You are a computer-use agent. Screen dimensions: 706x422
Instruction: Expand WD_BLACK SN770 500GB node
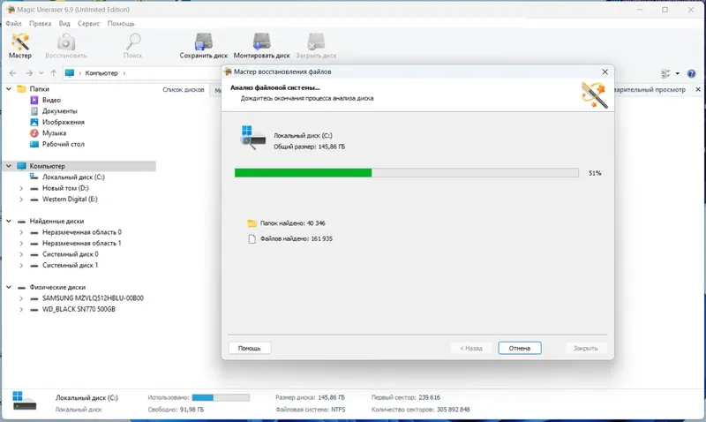pos(21,309)
